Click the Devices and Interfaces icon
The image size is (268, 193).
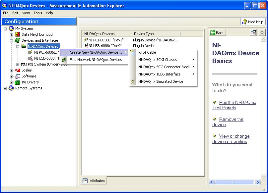click(x=18, y=40)
